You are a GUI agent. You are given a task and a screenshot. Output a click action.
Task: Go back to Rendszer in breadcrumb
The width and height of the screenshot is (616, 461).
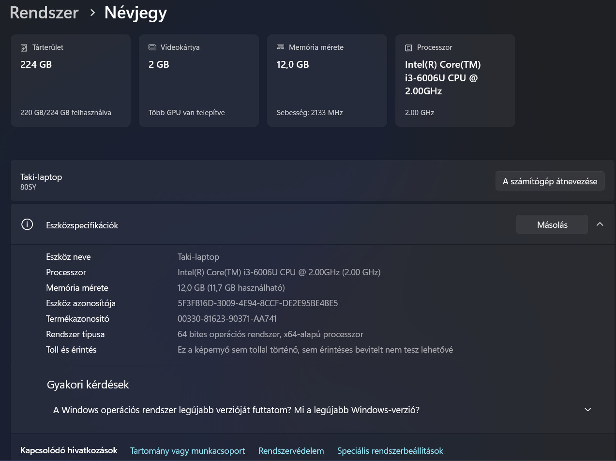(x=44, y=13)
